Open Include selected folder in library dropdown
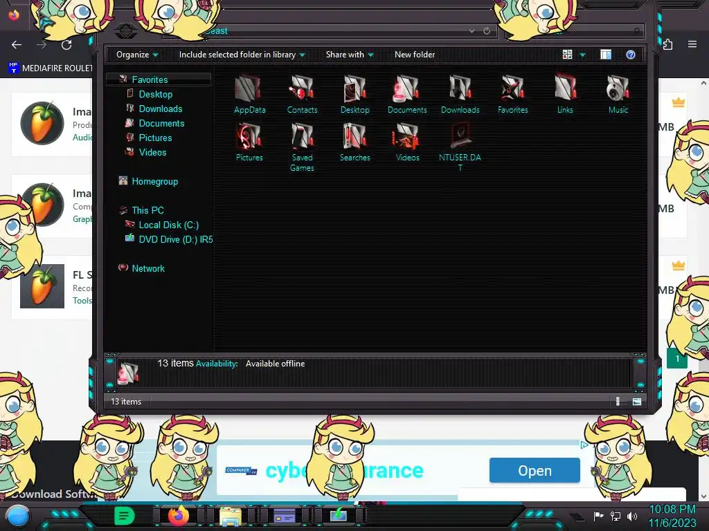 click(x=242, y=55)
